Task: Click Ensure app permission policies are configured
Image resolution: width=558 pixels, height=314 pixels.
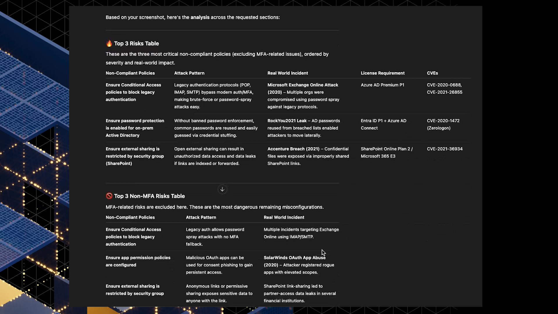Action: point(138,261)
